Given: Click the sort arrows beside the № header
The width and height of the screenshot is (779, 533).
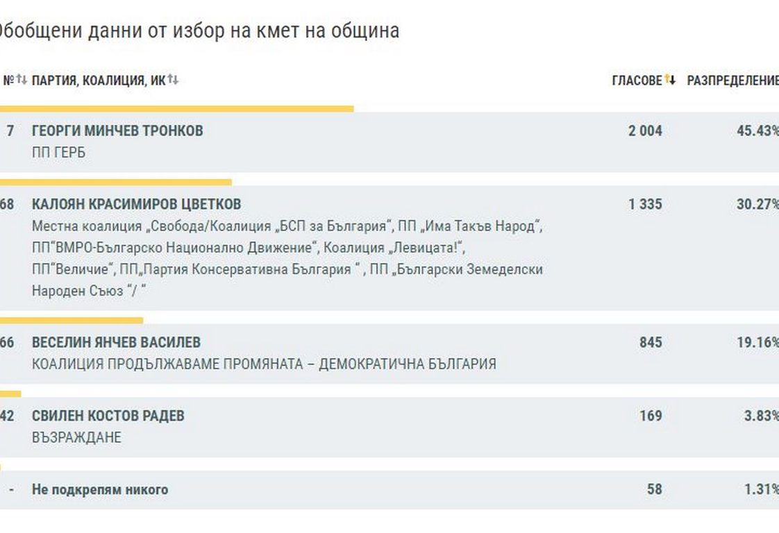Looking at the screenshot, I should click(22, 80).
